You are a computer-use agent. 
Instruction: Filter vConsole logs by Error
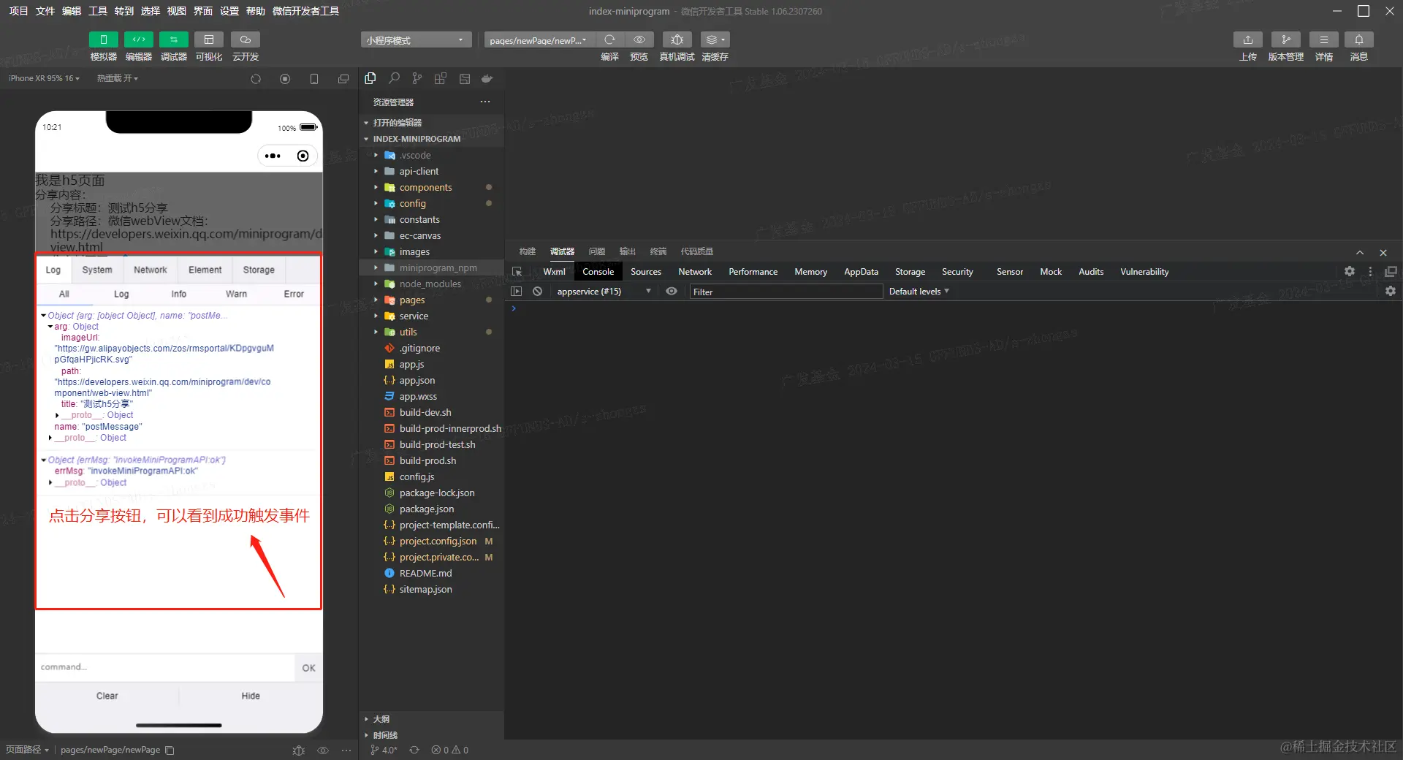(294, 294)
